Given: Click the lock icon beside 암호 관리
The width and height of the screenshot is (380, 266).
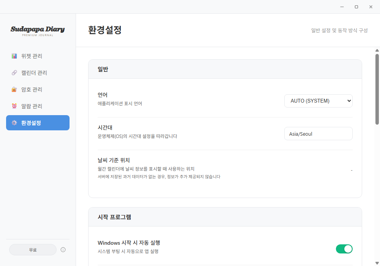Looking at the screenshot, I should (x=14, y=89).
